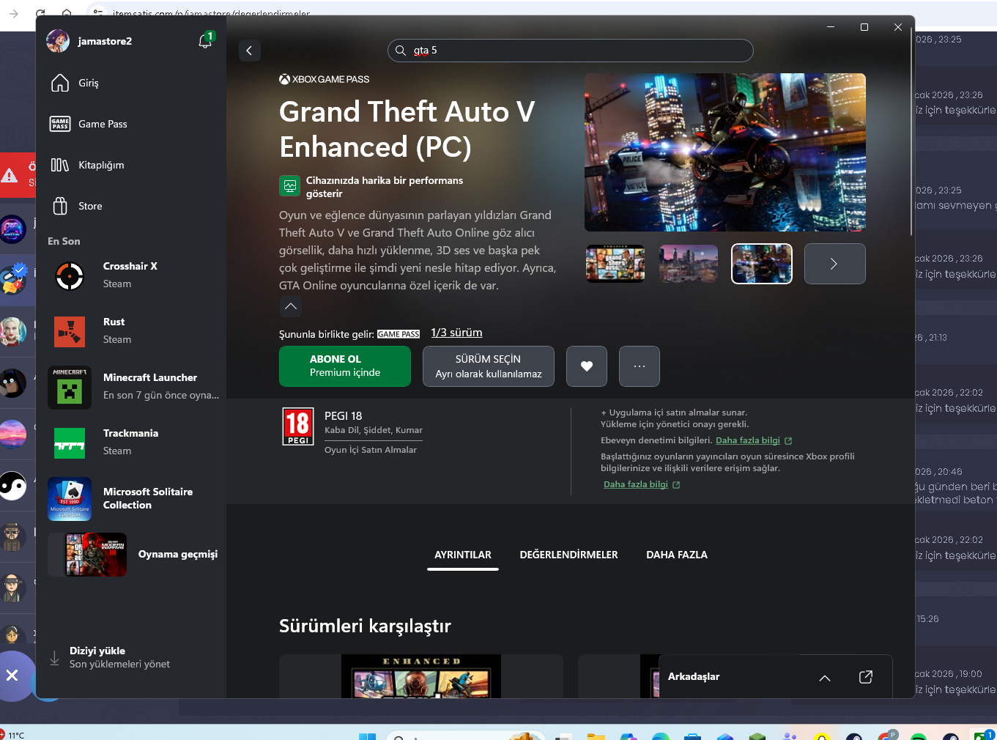This screenshot has height=740, width=997.
Task: Collapse the game description
Action: tap(291, 306)
